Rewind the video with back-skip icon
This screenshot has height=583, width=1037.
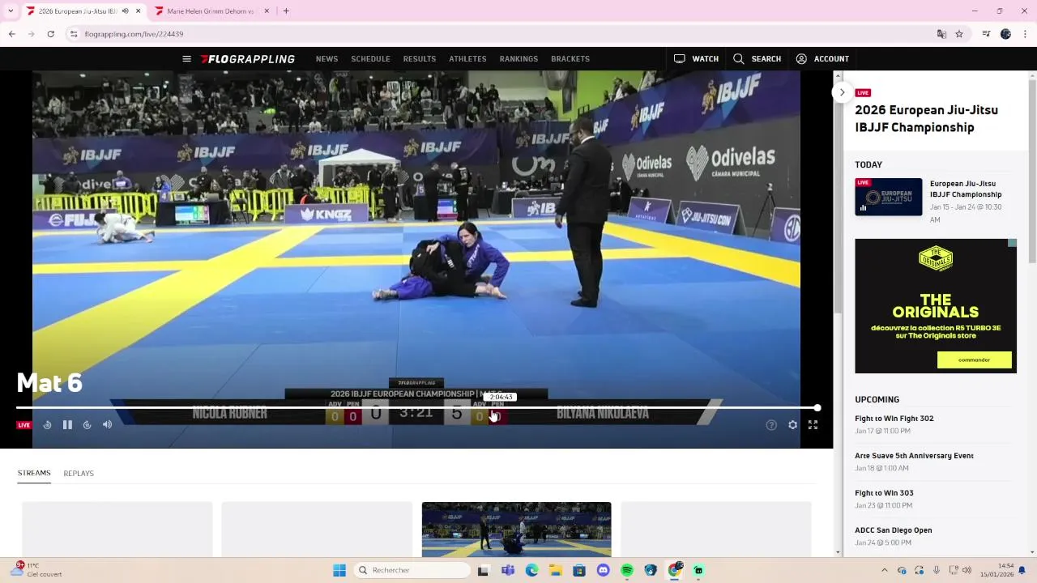click(47, 424)
